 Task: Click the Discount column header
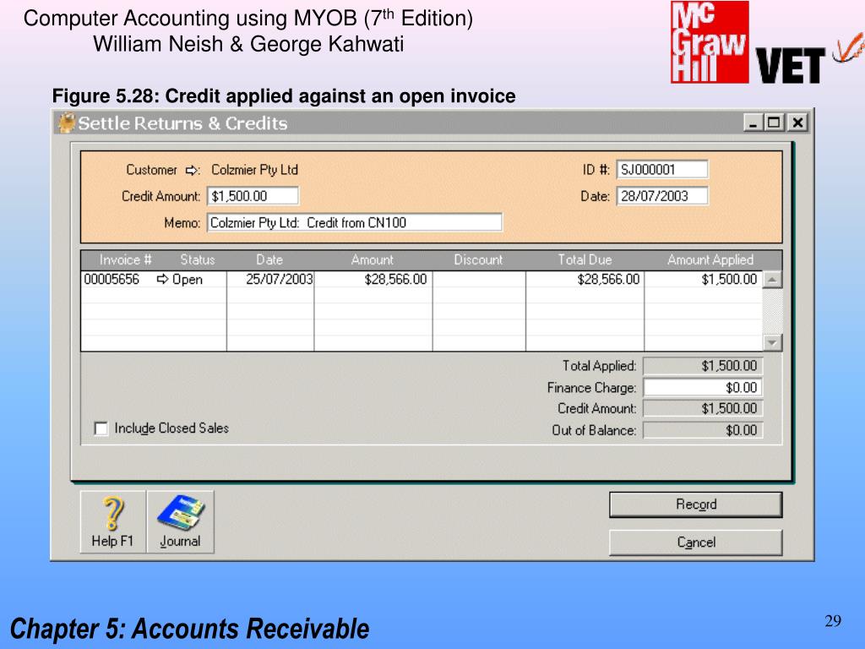point(478,260)
